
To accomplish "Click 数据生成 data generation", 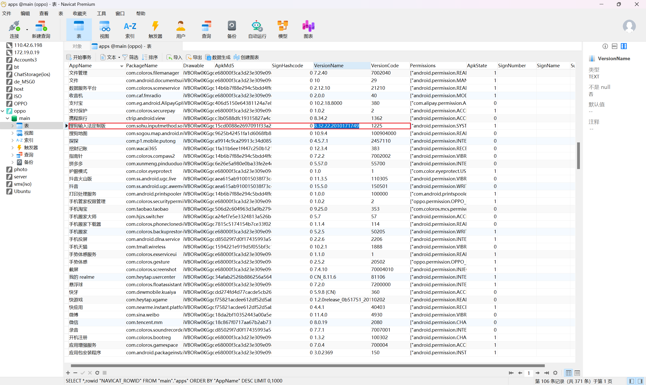I will tap(218, 57).
